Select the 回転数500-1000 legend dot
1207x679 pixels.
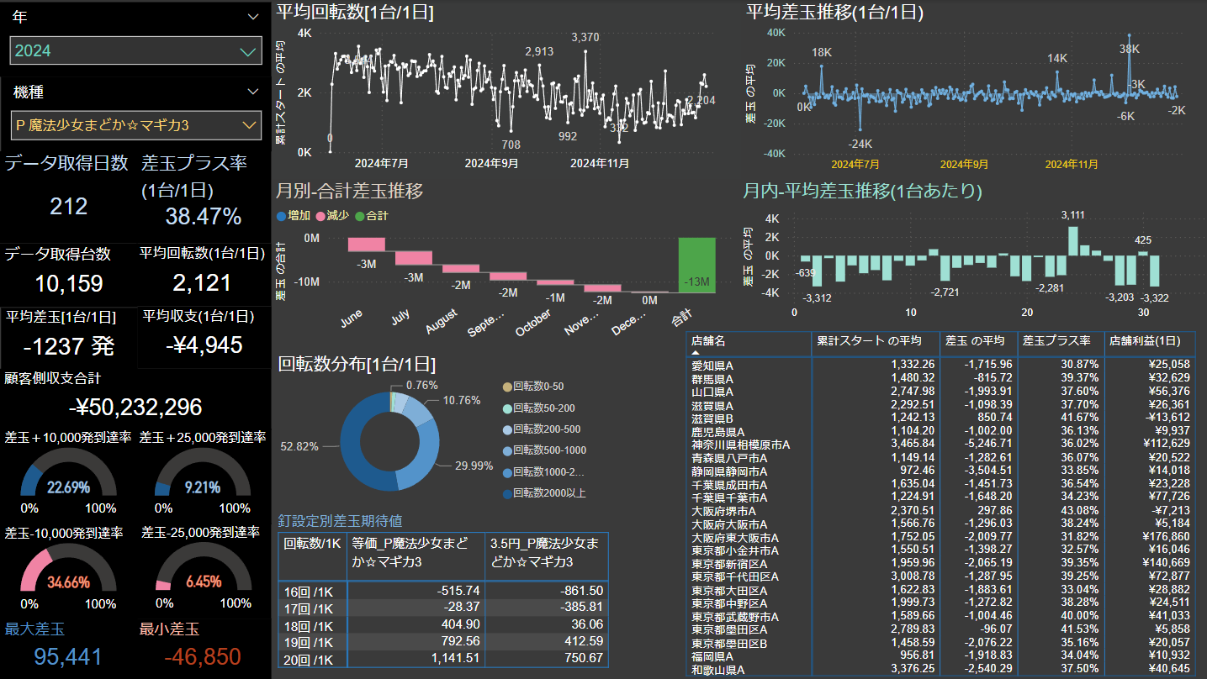tap(506, 450)
